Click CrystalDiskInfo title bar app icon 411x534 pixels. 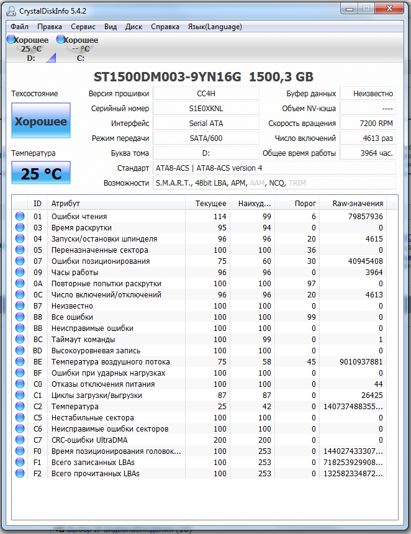[x=11, y=11]
